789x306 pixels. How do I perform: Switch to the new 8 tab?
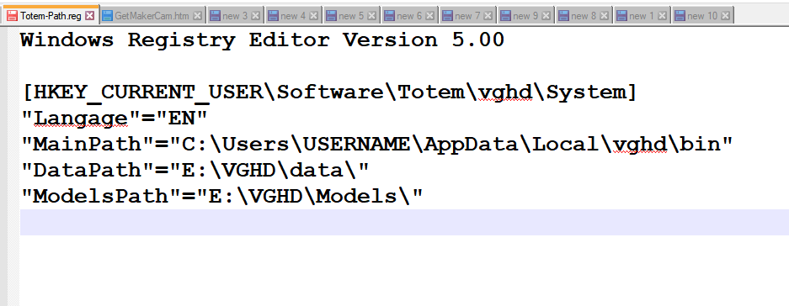tap(584, 16)
